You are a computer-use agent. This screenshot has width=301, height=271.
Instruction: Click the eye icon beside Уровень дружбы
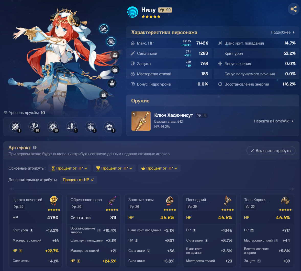click(x=6, y=113)
